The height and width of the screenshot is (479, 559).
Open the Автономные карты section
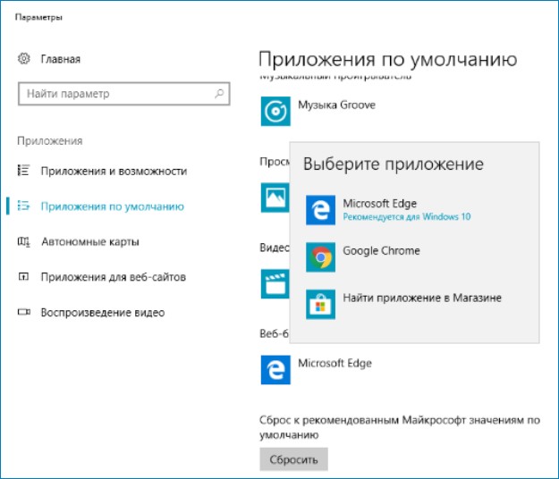coord(89,242)
